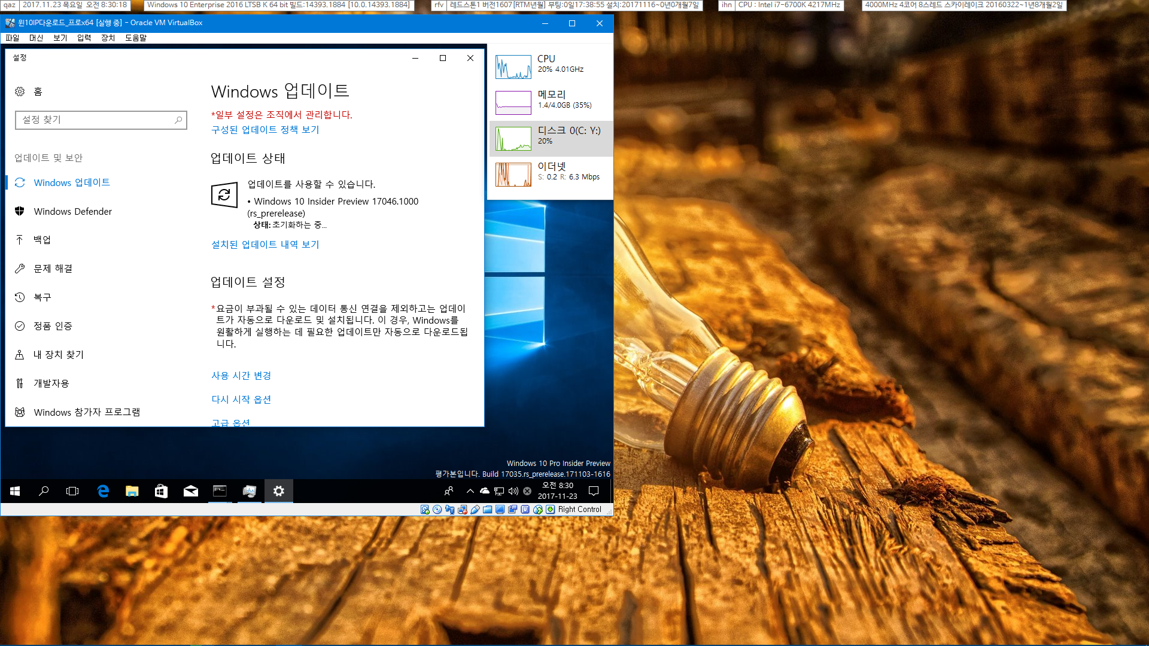Open the VirtualBox hard disk activity indicator
Screen dimensions: 1149x646
tap(425, 510)
